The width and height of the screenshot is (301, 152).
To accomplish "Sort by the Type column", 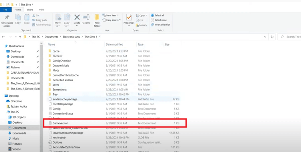I will [x=141, y=44].
